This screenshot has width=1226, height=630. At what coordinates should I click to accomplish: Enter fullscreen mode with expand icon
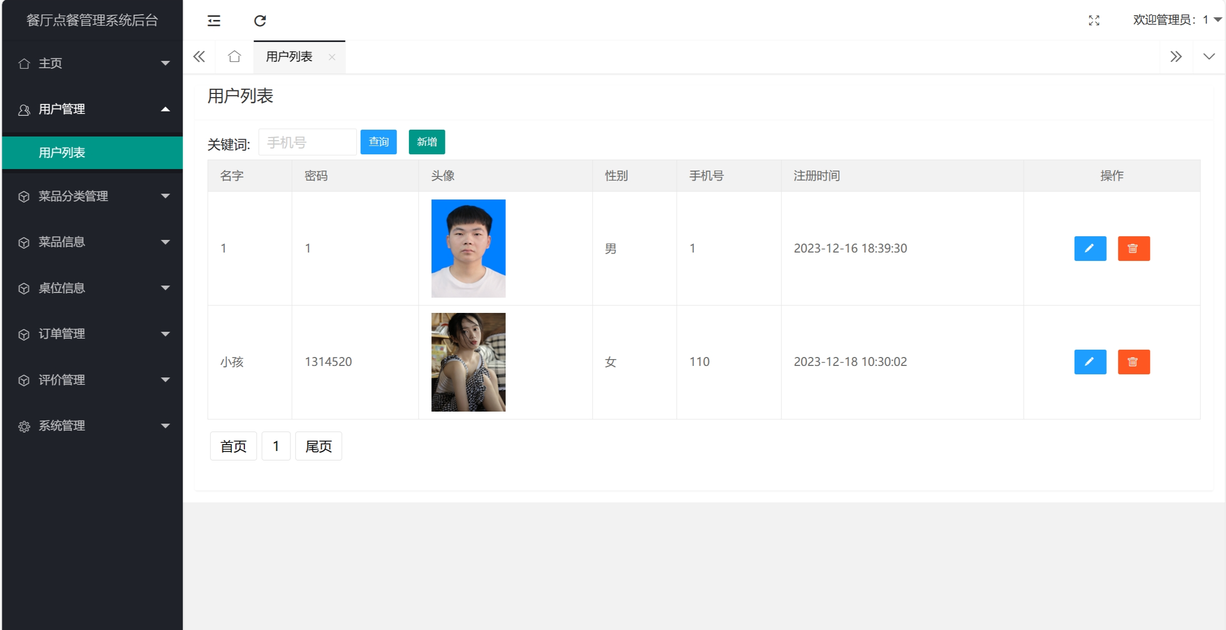[1094, 20]
